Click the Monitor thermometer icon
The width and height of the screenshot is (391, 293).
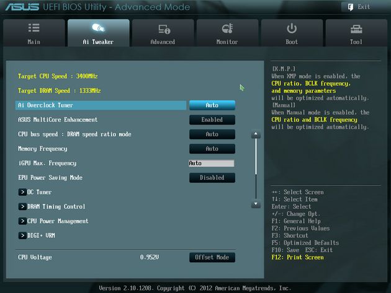(227, 28)
